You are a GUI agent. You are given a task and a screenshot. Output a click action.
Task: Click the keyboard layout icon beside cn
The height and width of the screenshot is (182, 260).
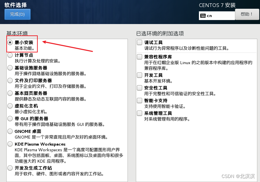(x=203, y=16)
